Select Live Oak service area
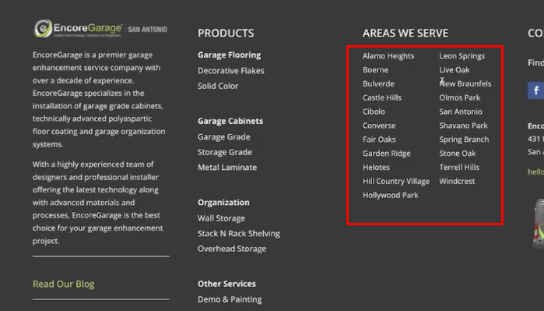544x311 pixels. [455, 70]
